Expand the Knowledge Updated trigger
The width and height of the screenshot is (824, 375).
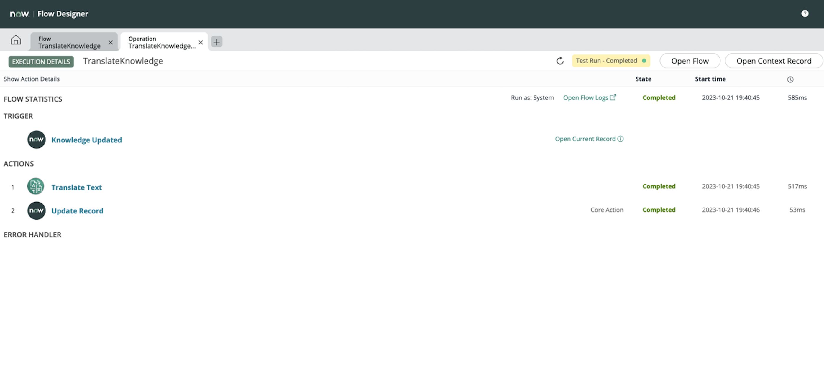(x=86, y=140)
